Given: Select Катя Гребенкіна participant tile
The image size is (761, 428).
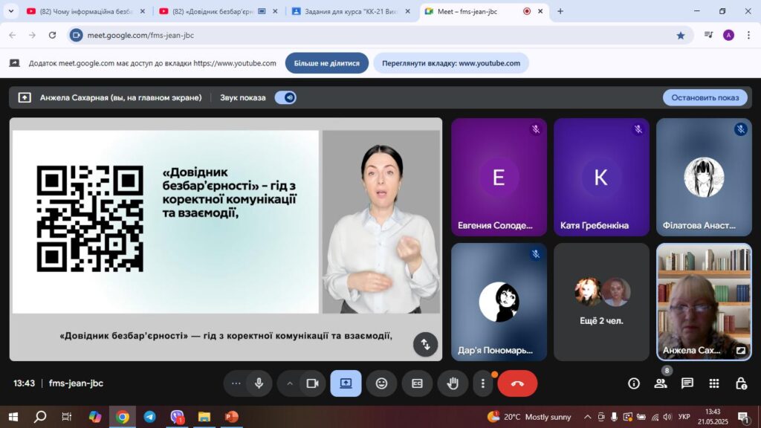Looking at the screenshot, I should coord(601,177).
